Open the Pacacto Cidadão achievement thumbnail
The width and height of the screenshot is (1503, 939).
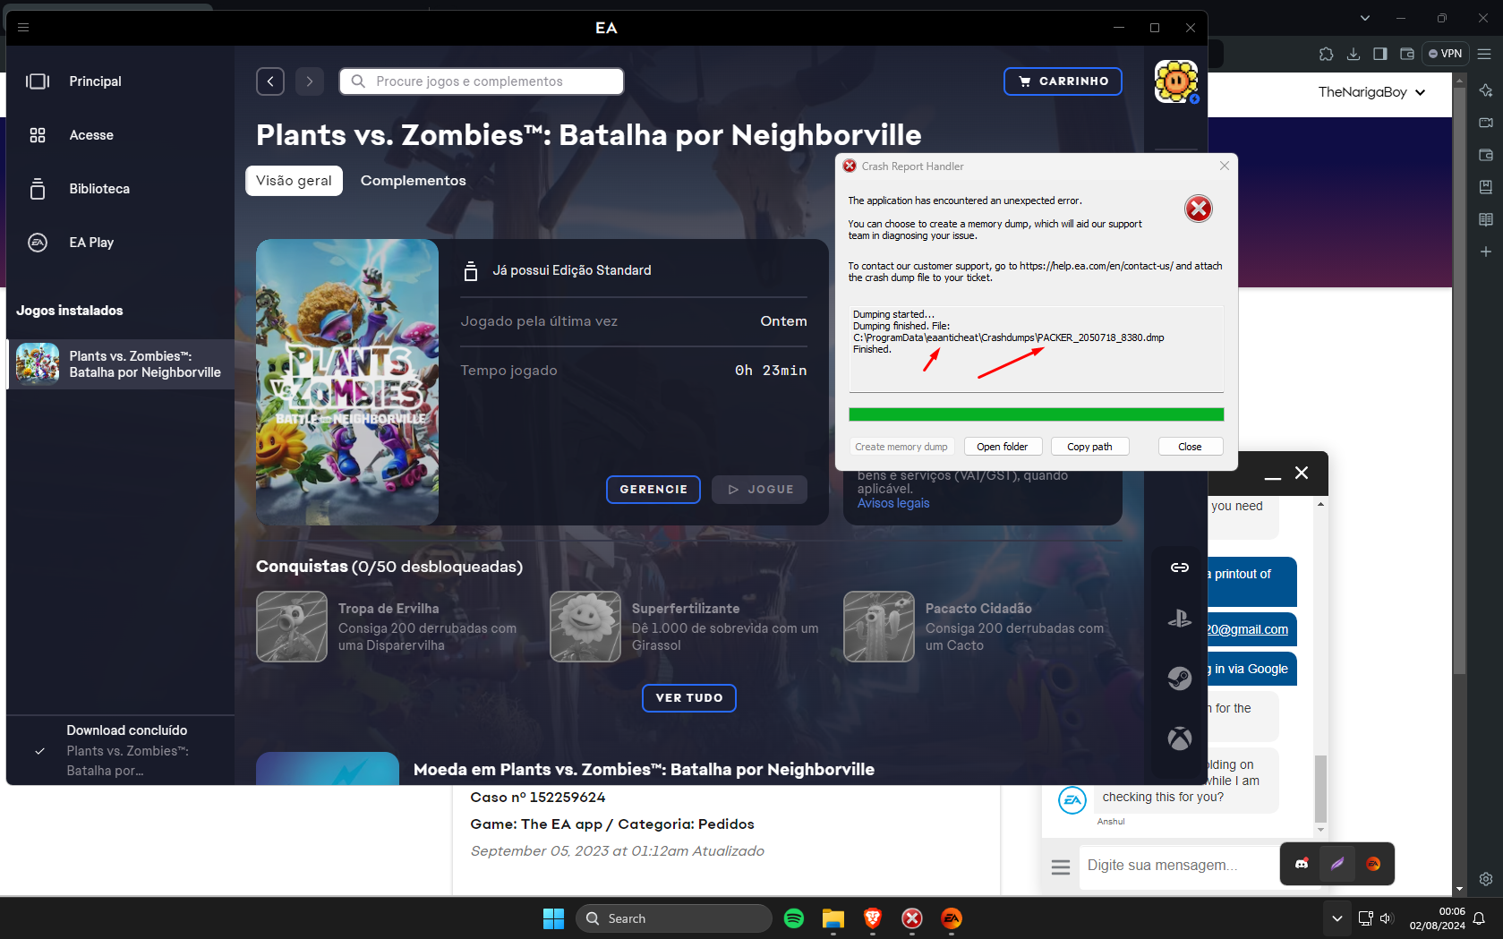879,627
